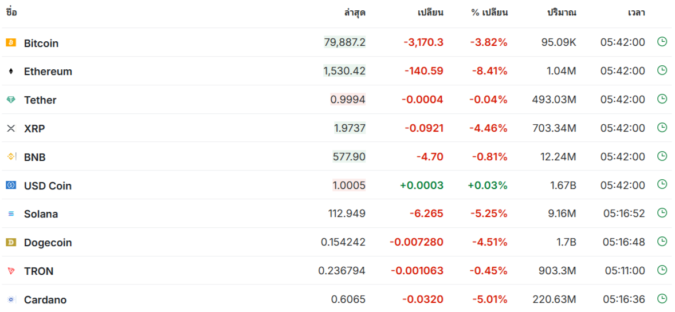Open the Ethereum name link
675x312 pixels.
(x=48, y=72)
